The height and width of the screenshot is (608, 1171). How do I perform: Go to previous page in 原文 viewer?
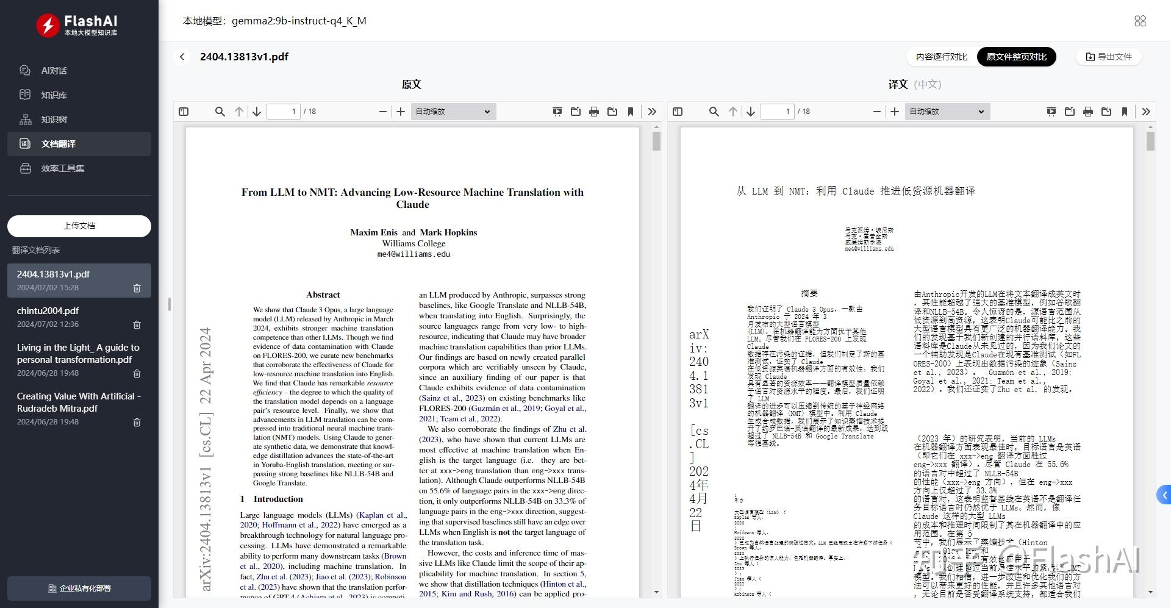pyautogui.click(x=239, y=112)
